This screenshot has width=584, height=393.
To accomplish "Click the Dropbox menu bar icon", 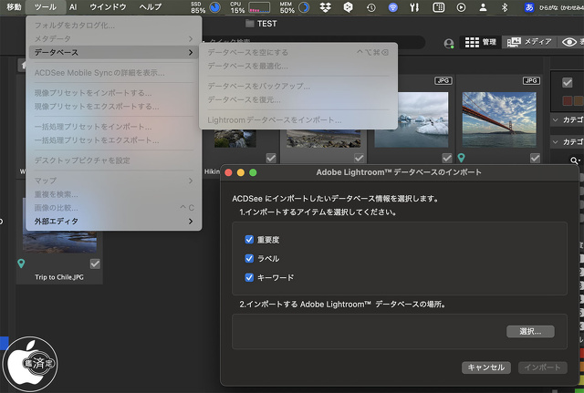I will 326,7.
